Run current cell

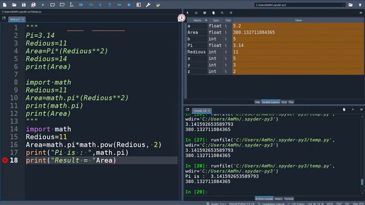point(52,5)
